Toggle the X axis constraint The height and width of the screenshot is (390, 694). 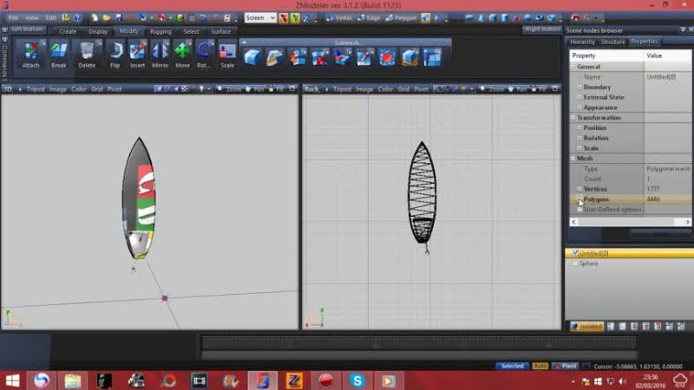284,18
